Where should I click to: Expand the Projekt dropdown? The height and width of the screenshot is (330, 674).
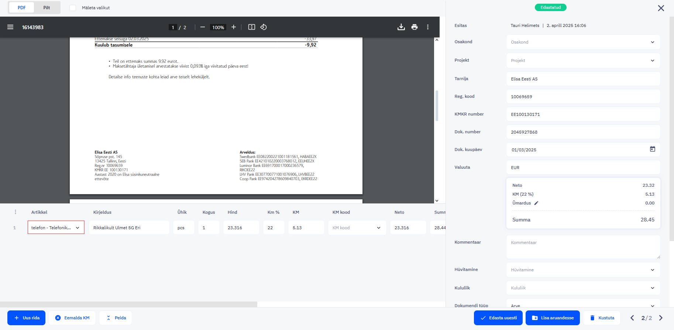pos(583,61)
